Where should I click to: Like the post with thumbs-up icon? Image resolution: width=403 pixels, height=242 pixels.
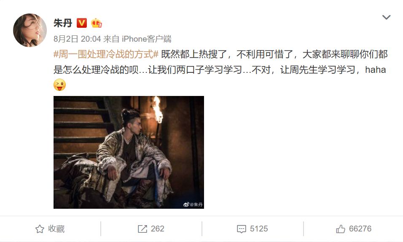341,229
